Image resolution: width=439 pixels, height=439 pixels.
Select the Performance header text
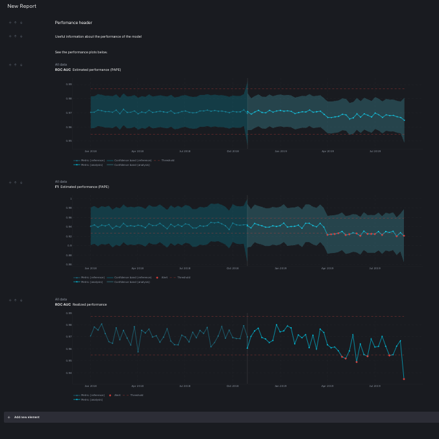73,23
